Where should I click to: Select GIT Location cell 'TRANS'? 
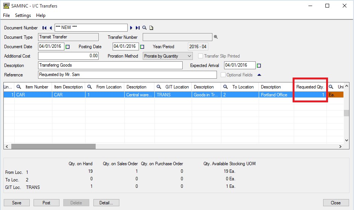click(x=173, y=95)
